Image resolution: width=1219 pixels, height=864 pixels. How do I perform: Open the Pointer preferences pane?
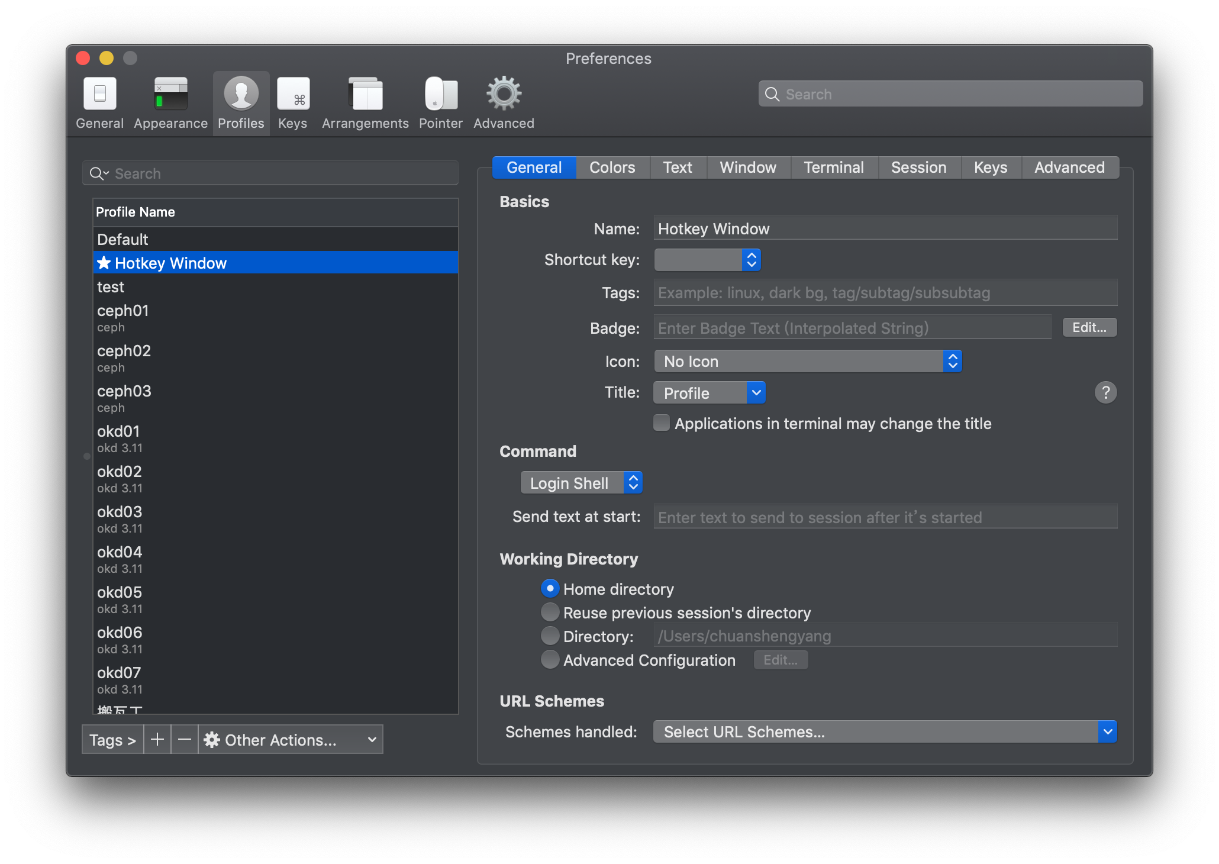coord(440,102)
